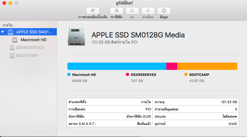Click the 'ภายใน' location value in the table
This screenshot has height=137, width=247.
click(x=146, y=102)
